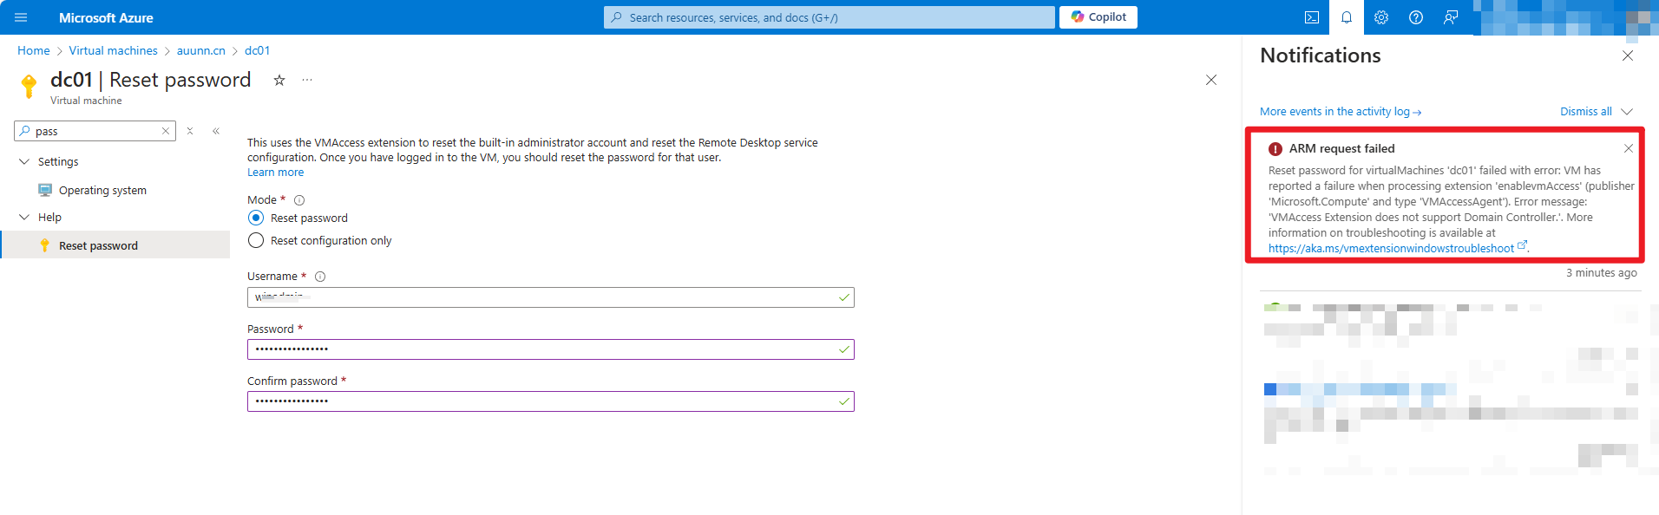Collapse the Settings tree section
The height and width of the screenshot is (515, 1659).
24,161
